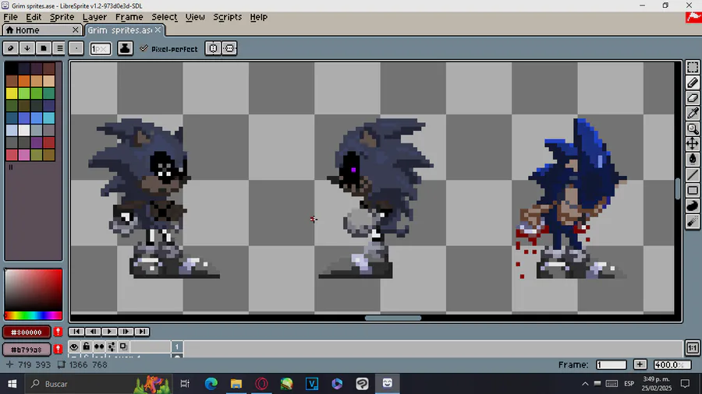Toggle horizontal symmetry mode button
The width and height of the screenshot is (702, 394).
click(x=213, y=48)
